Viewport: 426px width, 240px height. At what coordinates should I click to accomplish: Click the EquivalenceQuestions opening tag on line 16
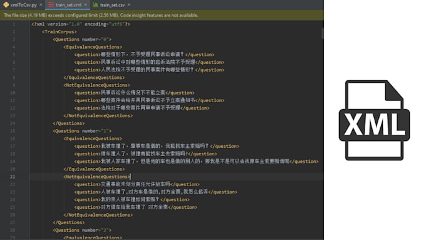click(93, 138)
